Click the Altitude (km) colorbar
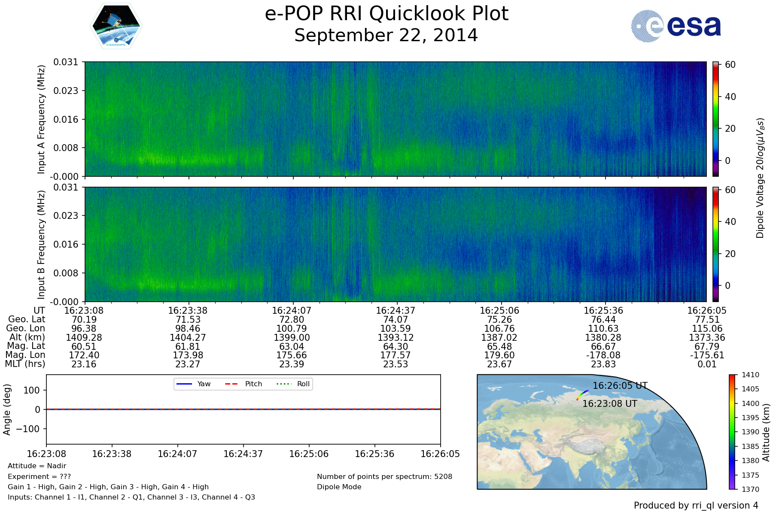773x515 pixels. point(732,432)
